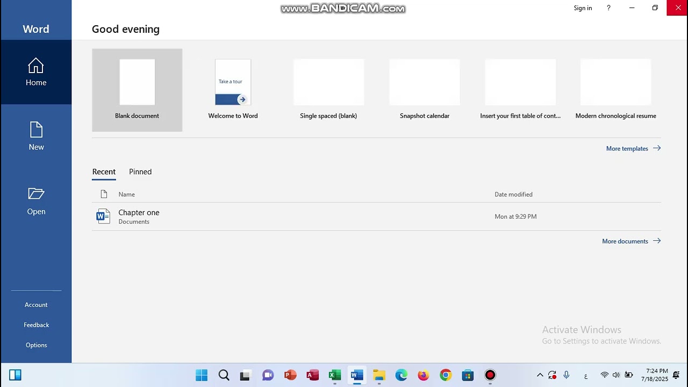Launch Google Chrome from the taskbar
The height and width of the screenshot is (387, 688).
[446, 375]
